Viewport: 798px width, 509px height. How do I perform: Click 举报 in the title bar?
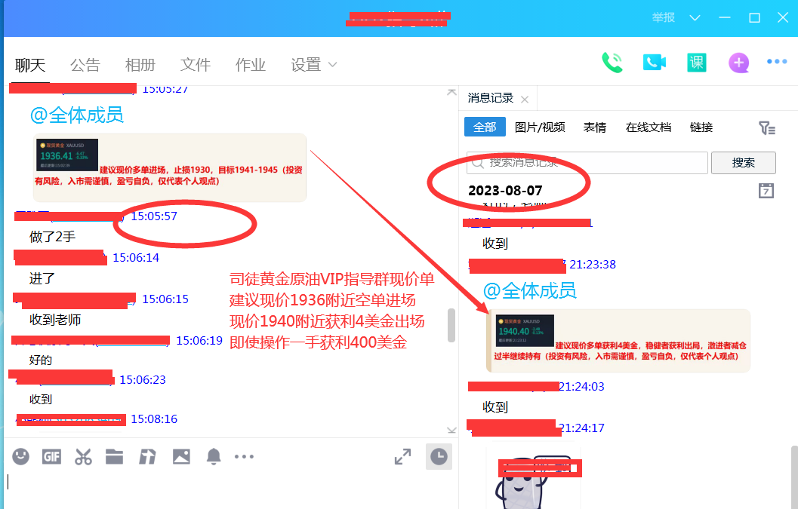[664, 17]
